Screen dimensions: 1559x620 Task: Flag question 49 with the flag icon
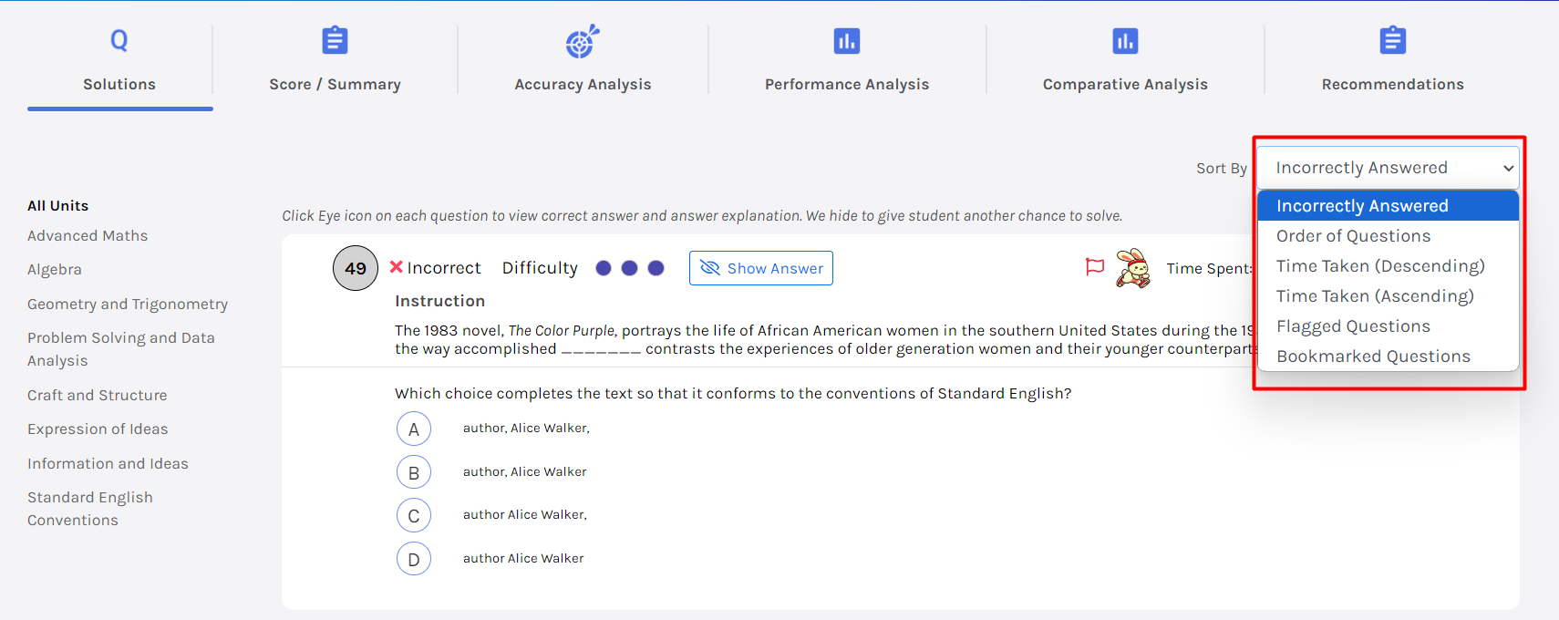[1095, 267]
